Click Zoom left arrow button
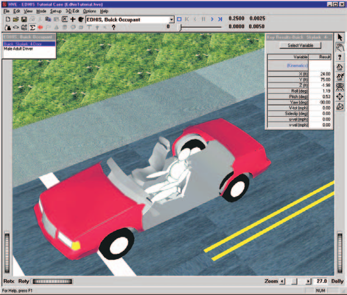The width and height of the screenshot is (347, 295). pos(282,281)
